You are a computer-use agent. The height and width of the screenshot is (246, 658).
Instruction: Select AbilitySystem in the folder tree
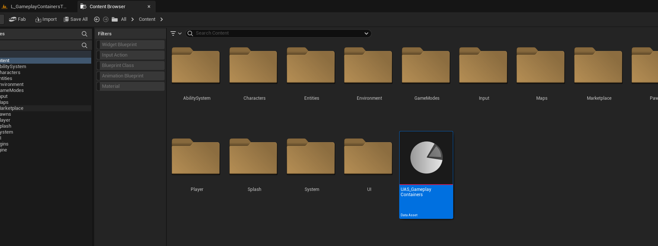[45, 67]
